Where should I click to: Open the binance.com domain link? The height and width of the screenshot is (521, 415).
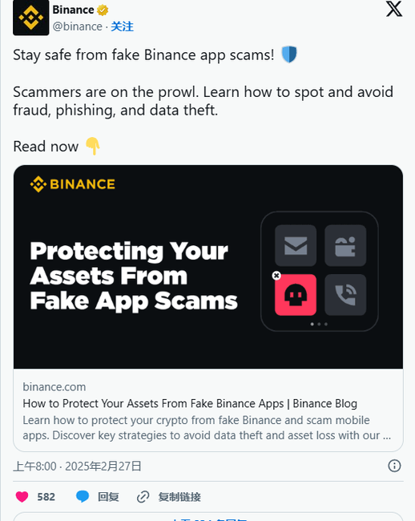[54, 387]
